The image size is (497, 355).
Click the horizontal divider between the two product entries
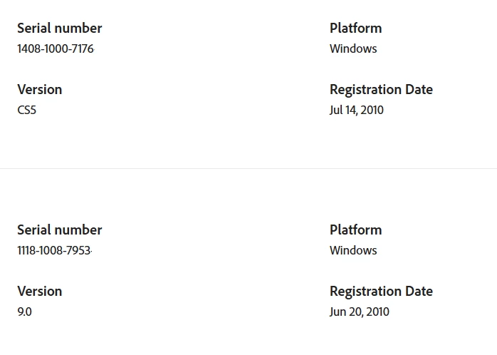pos(248,168)
